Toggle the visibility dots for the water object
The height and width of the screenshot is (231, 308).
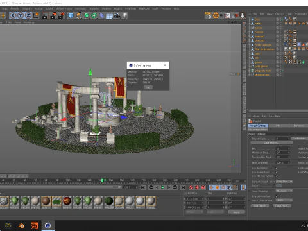point(280,23)
